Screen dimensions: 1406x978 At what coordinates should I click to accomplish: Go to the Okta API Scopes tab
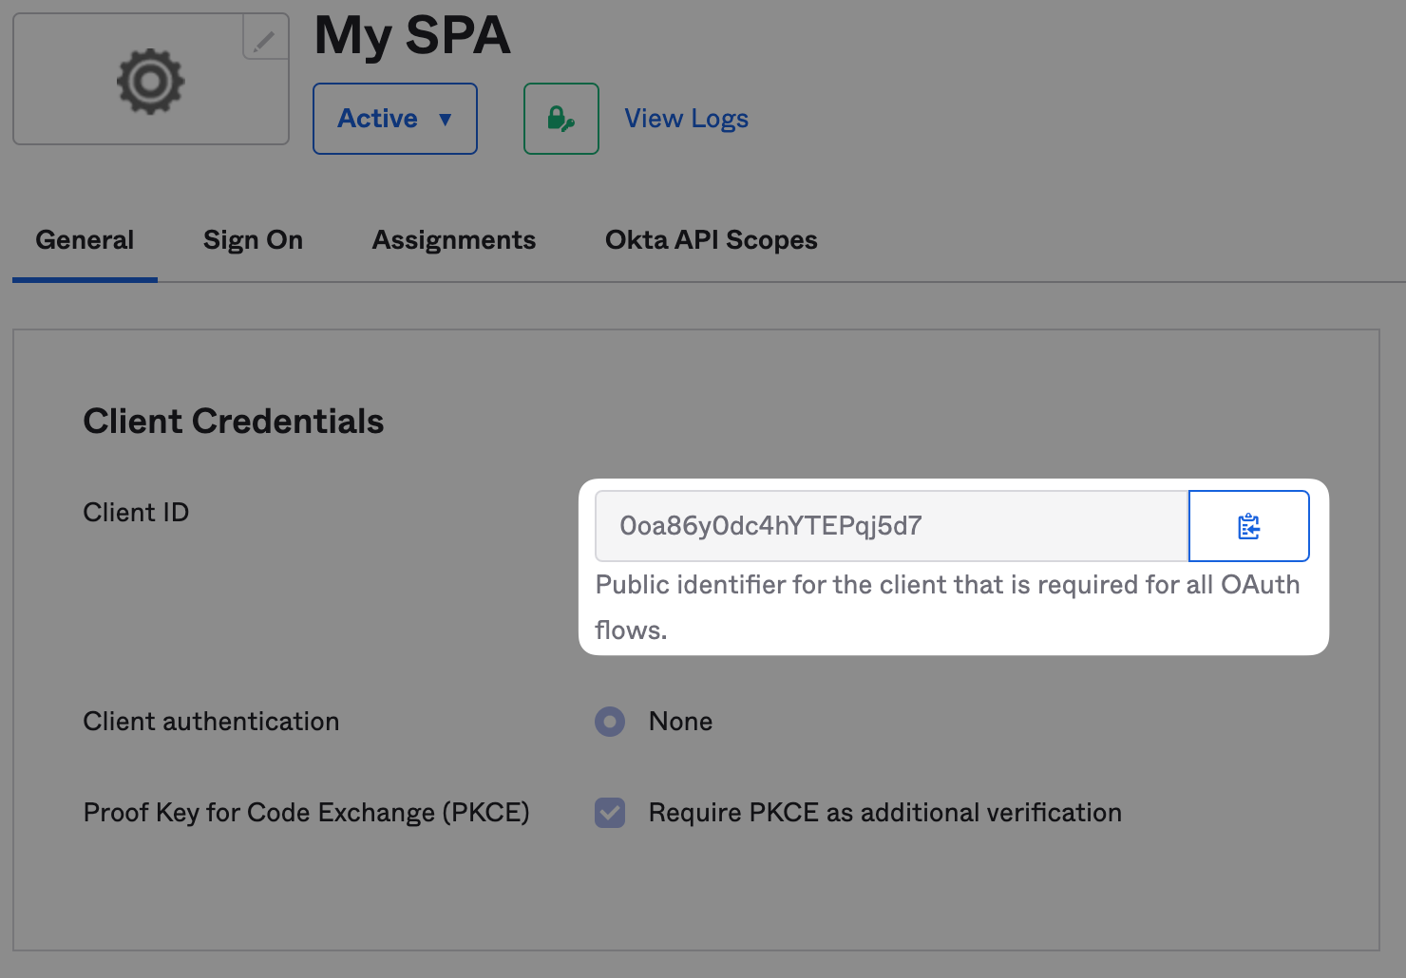click(x=712, y=240)
